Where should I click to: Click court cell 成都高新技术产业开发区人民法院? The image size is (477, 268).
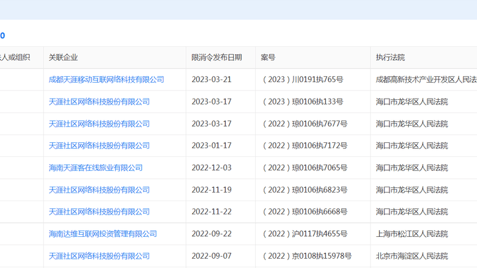point(426,79)
